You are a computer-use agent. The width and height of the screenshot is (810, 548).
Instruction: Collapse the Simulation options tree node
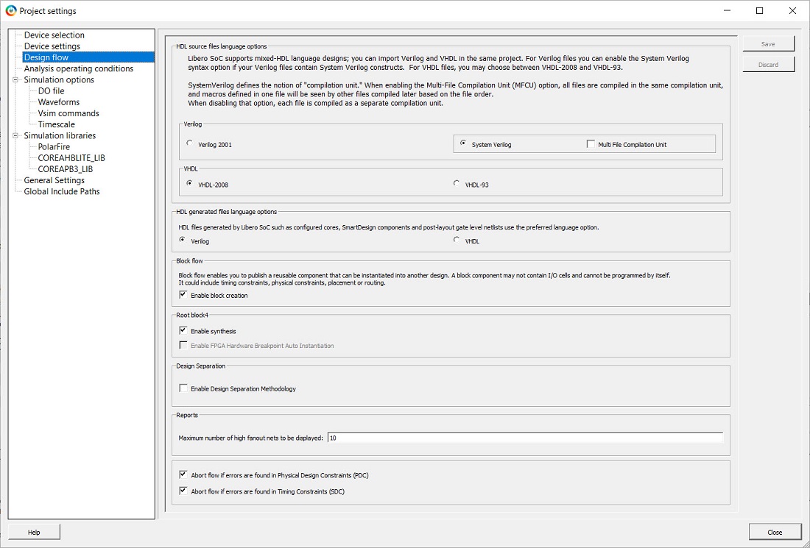pyautogui.click(x=15, y=79)
